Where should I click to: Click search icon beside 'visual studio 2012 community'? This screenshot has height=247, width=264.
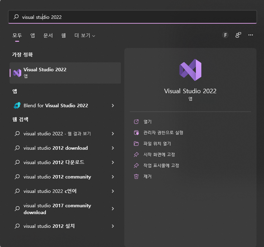(17, 177)
